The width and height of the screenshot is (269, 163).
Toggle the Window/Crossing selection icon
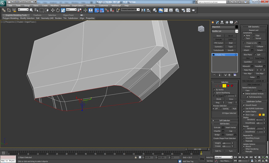(x=47, y=10)
